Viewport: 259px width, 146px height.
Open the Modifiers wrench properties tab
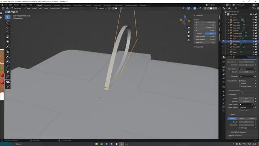coord(223,95)
